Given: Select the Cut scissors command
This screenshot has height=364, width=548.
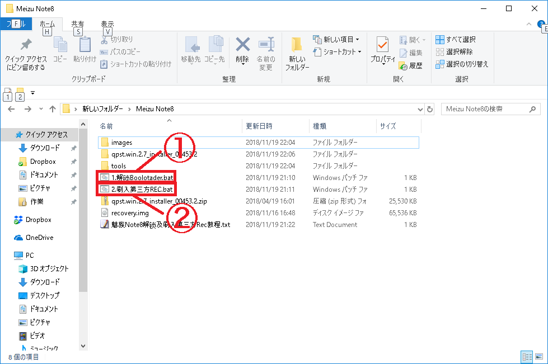Looking at the screenshot, I should coord(117,40).
